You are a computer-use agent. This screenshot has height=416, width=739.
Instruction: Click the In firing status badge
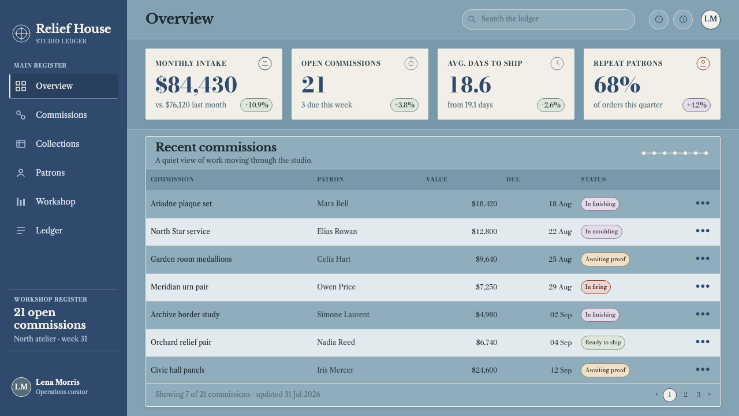(596, 287)
